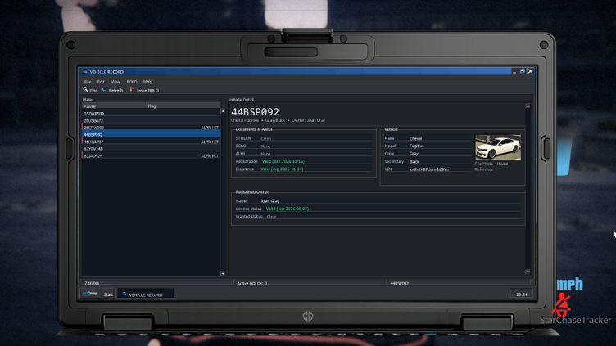Viewport: 616px width, 346px height.
Task: Select plate 28ERW300 with ALPR HIT
Action: [151, 128]
